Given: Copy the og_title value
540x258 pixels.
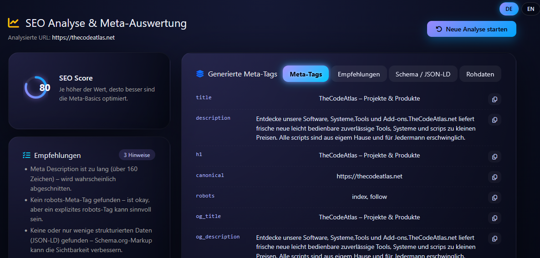Looking at the screenshot, I should coord(494,218).
